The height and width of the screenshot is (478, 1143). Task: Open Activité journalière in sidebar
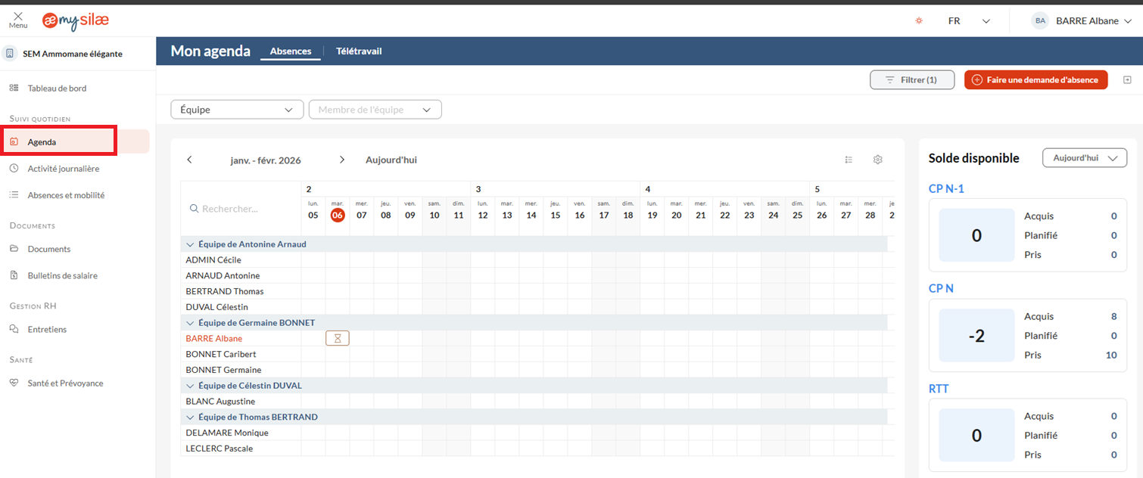63,169
